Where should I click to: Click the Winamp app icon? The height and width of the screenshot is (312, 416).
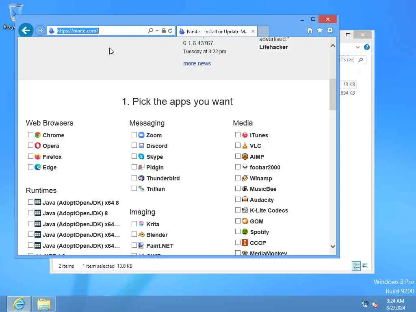click(x=245, y=178)
